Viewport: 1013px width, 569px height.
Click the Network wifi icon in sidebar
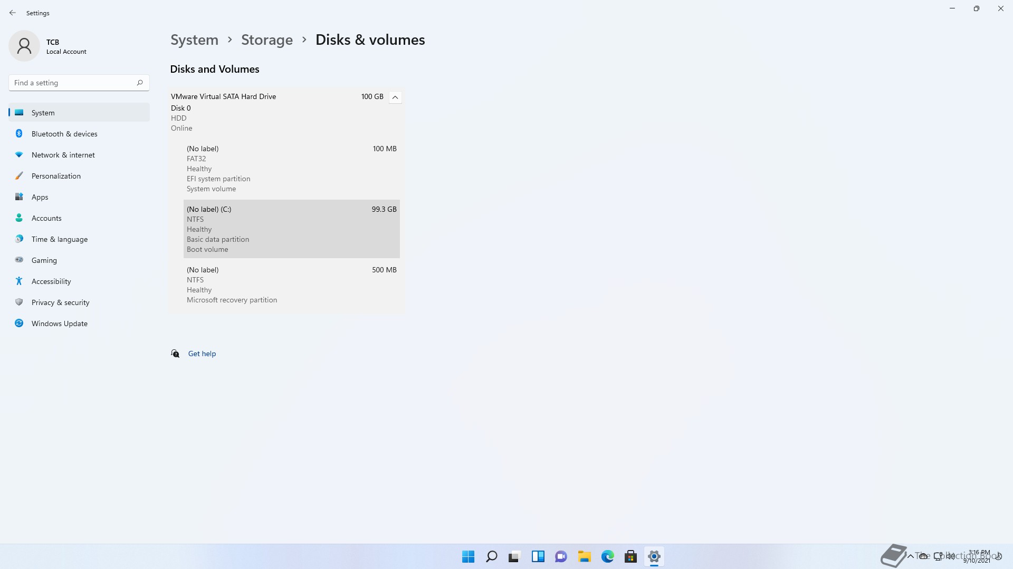(19, 154)
